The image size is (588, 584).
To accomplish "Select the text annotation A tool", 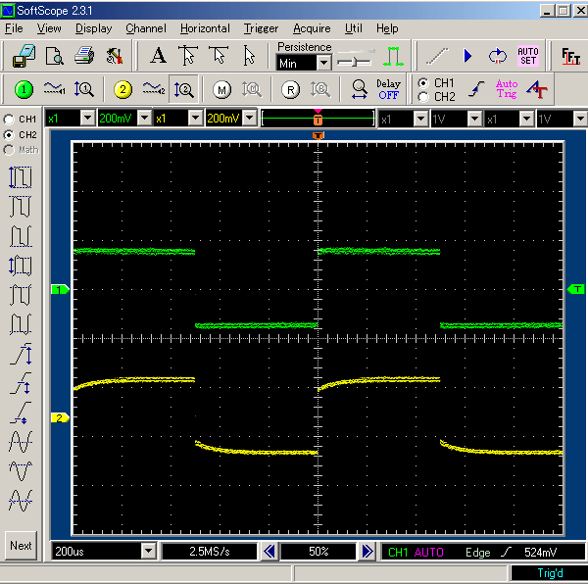I will coord(158,56).
